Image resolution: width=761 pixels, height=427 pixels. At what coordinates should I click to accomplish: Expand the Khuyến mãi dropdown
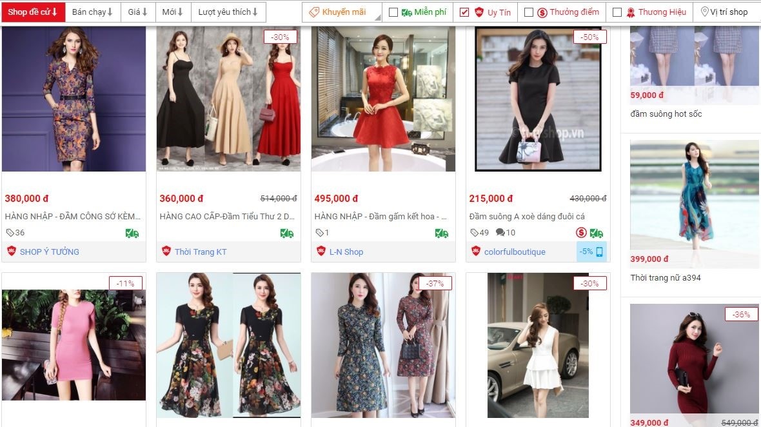tap(342, 12)
